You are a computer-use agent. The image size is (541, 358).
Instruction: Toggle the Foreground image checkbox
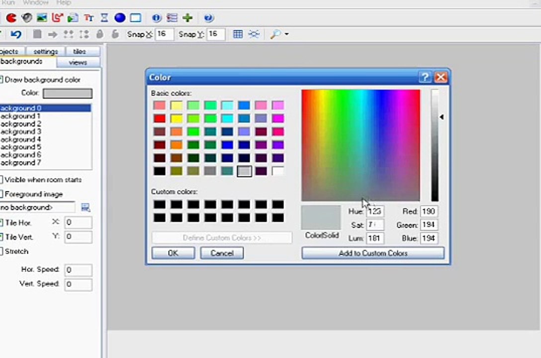pos(1,194)
